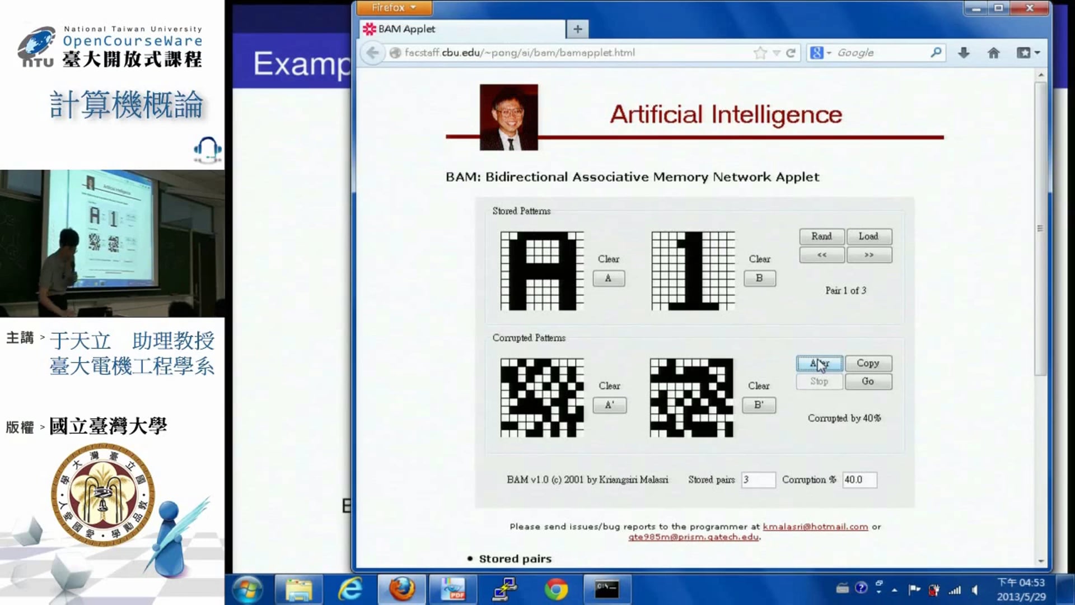Go to Firefox home page icon
1075x605 pixels.
point(993,53)
